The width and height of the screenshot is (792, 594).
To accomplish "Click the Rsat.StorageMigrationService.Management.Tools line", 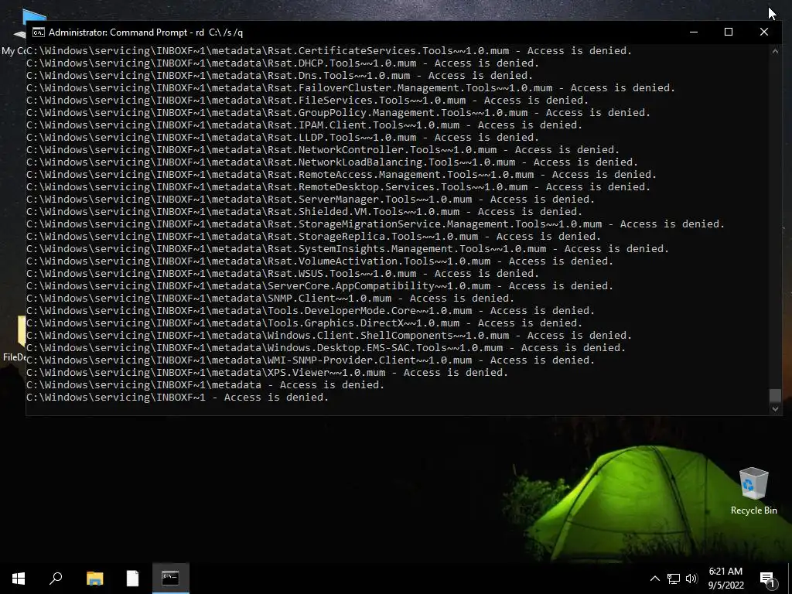I will tap(376, 224).
